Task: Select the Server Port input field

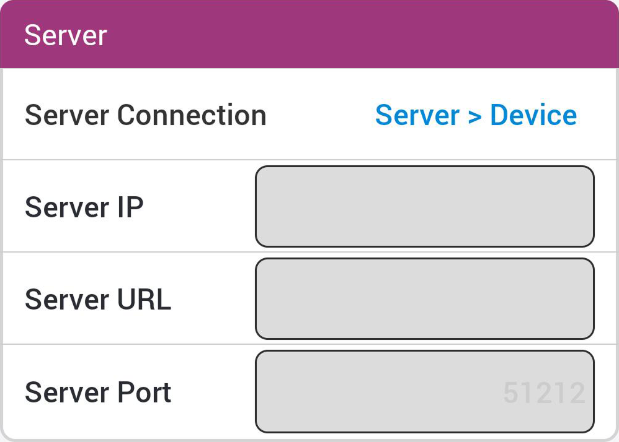Action: tap(424, 391)
